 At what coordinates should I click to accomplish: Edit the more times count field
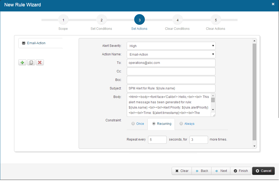(x=199, y=140)
